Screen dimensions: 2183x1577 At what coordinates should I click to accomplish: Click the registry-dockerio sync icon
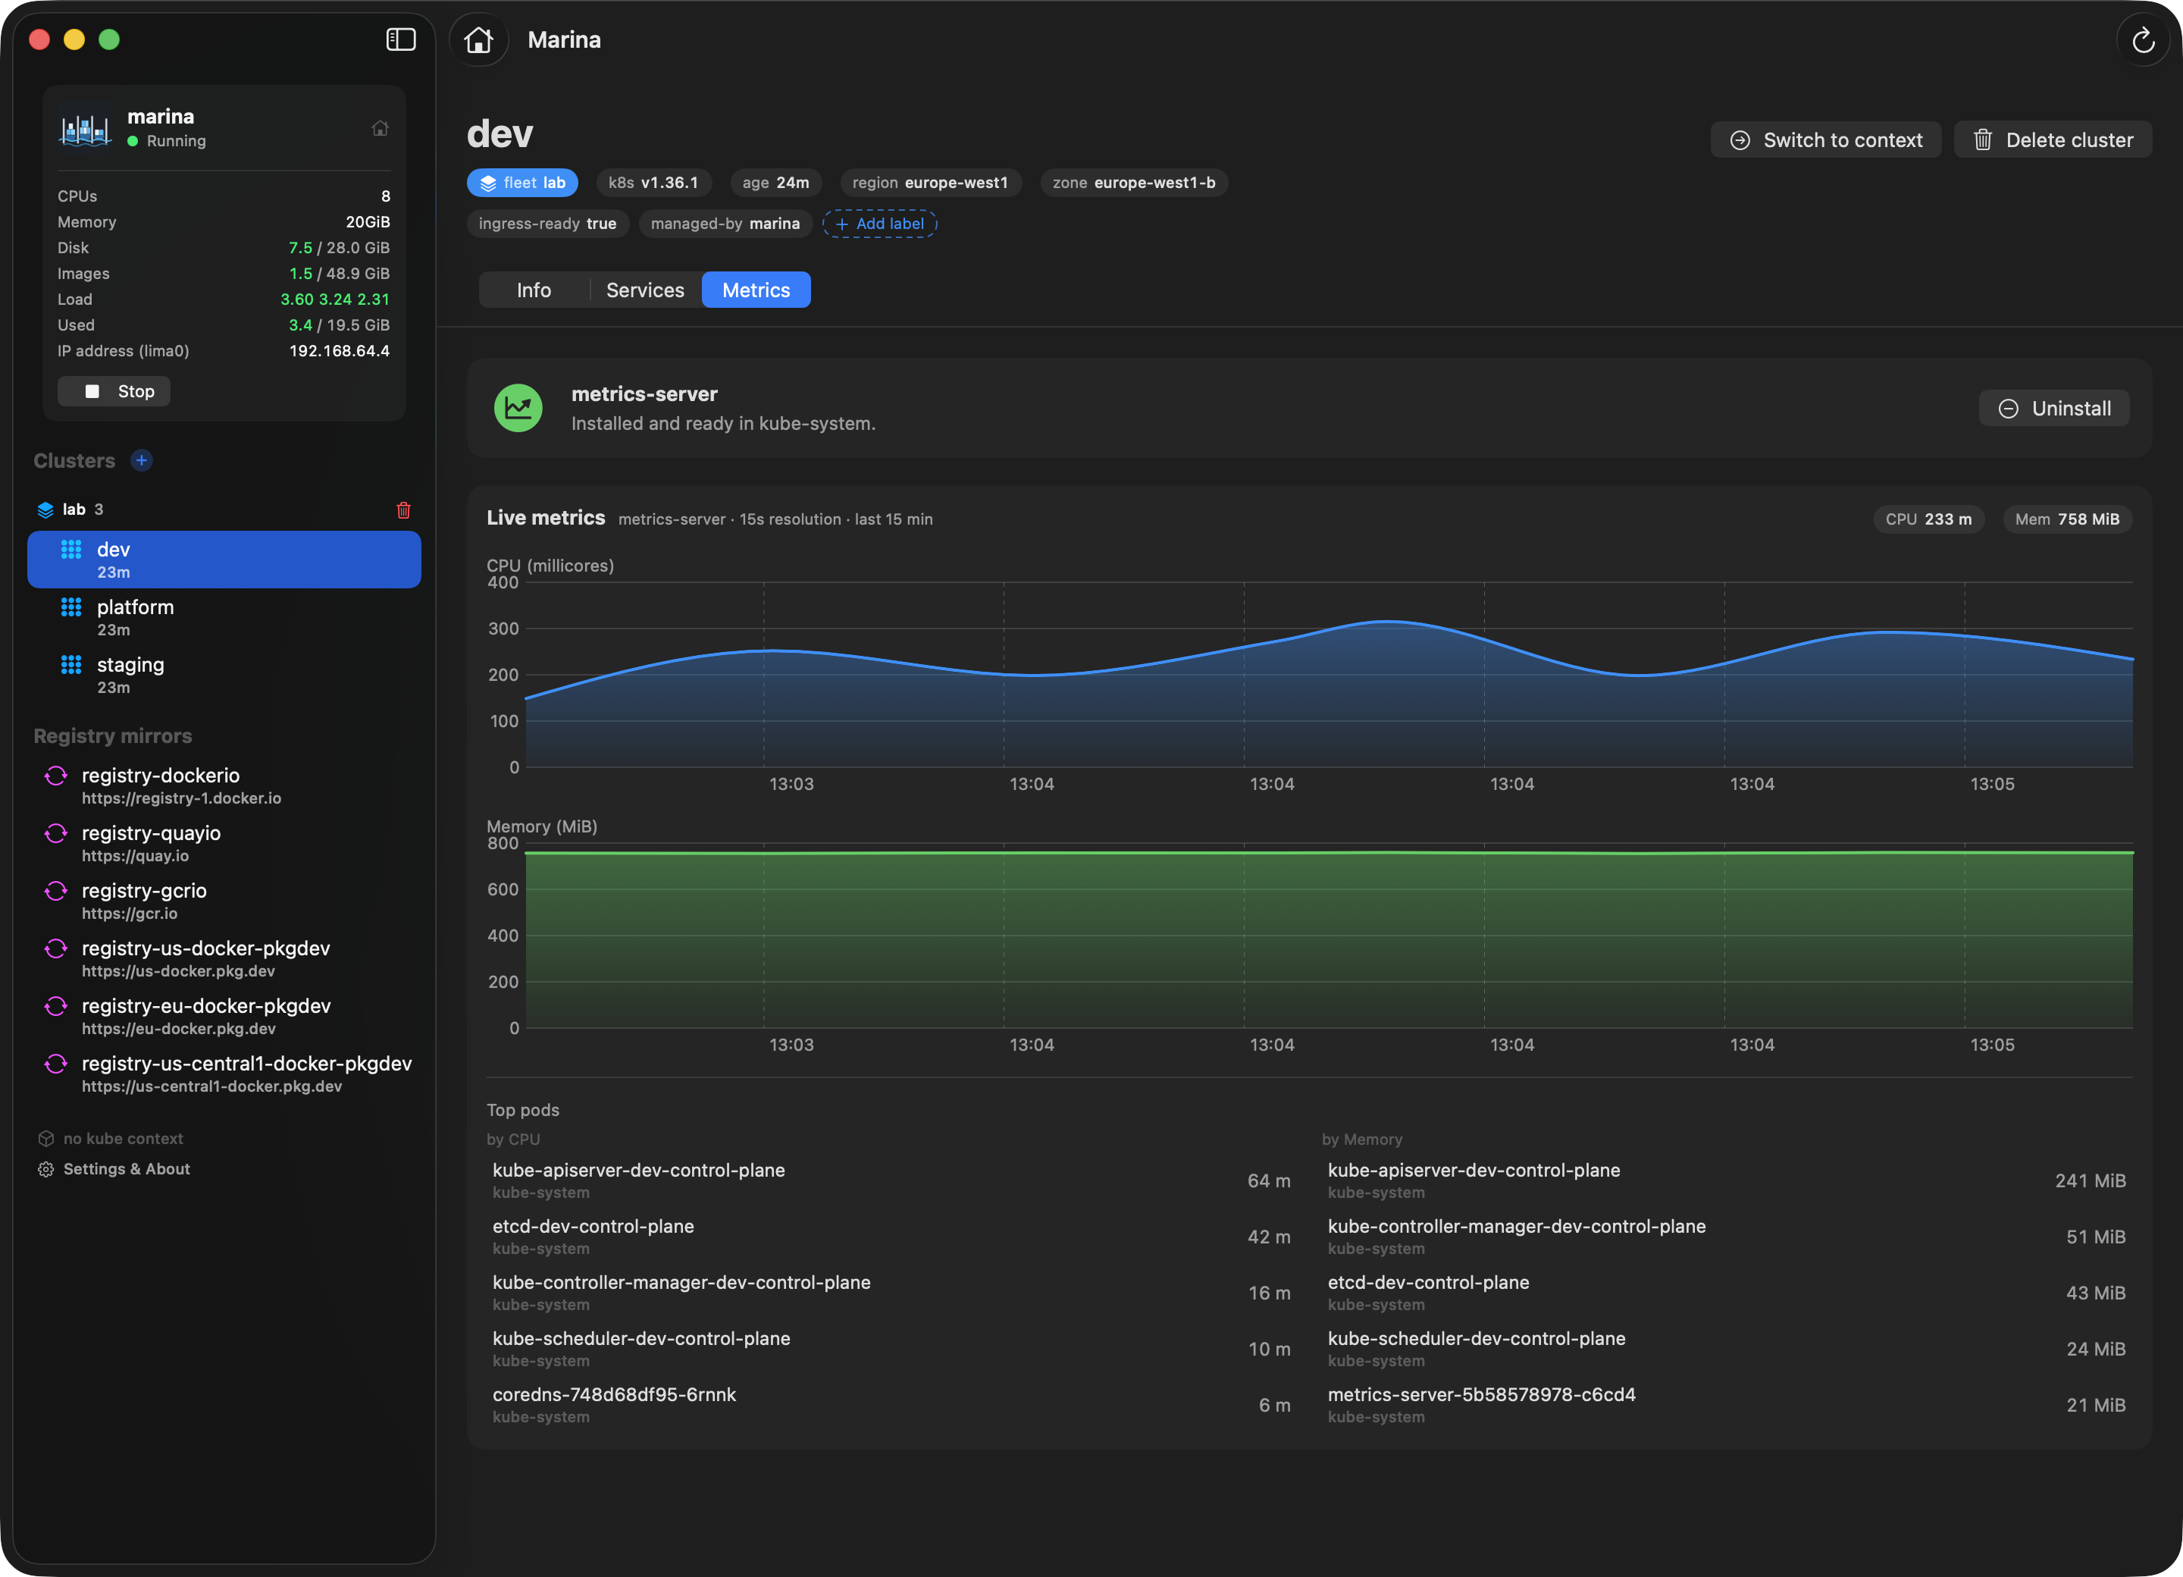[56, 776]
